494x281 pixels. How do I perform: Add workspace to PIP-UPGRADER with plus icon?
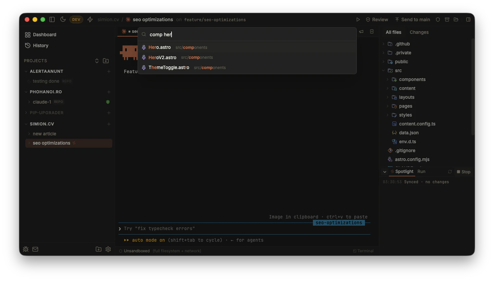(x=109, y=113)
